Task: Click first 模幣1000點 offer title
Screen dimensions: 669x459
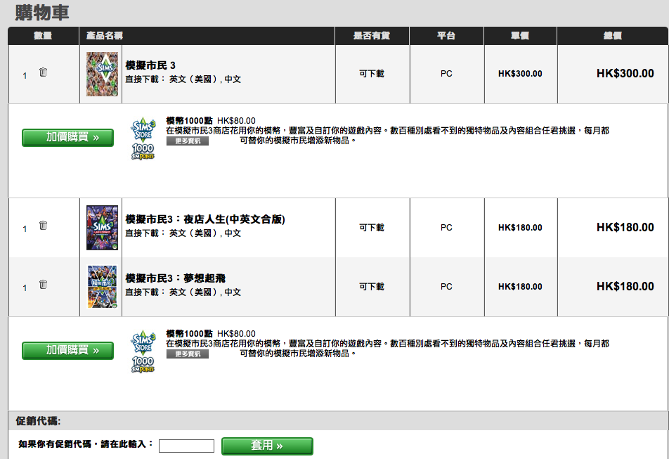Action: (x=189, y=121)
